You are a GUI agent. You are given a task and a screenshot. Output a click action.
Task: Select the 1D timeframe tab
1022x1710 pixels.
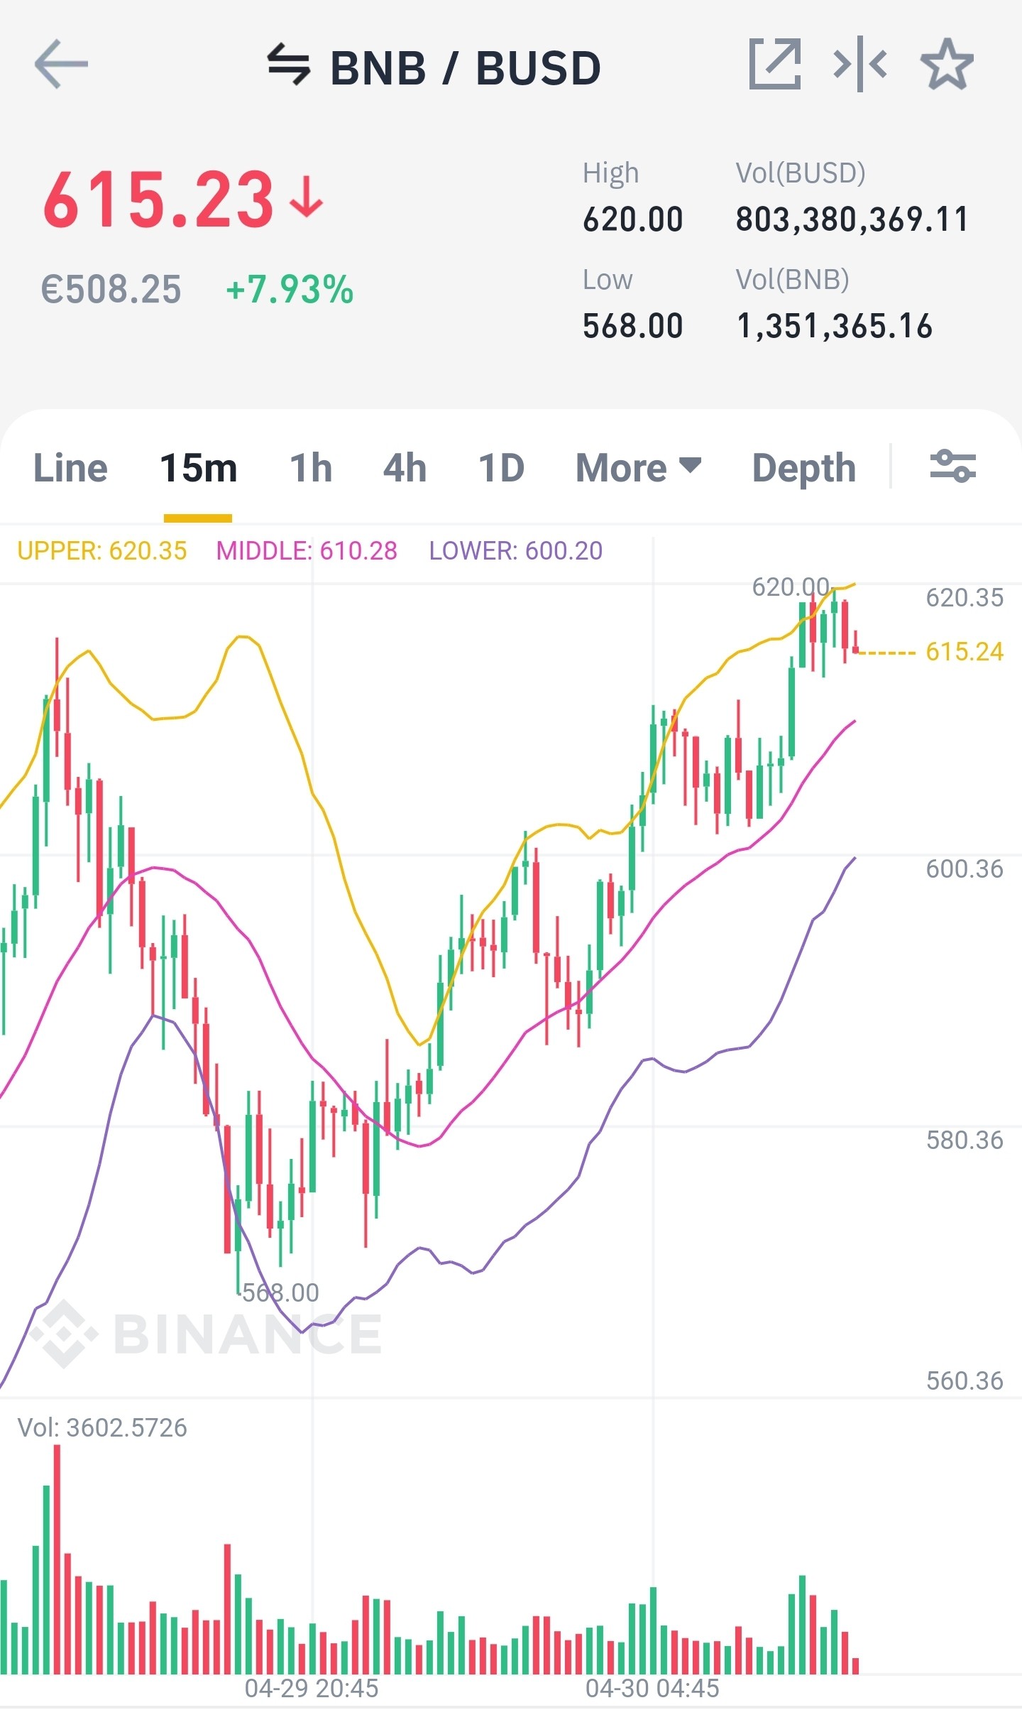point(501,468)
